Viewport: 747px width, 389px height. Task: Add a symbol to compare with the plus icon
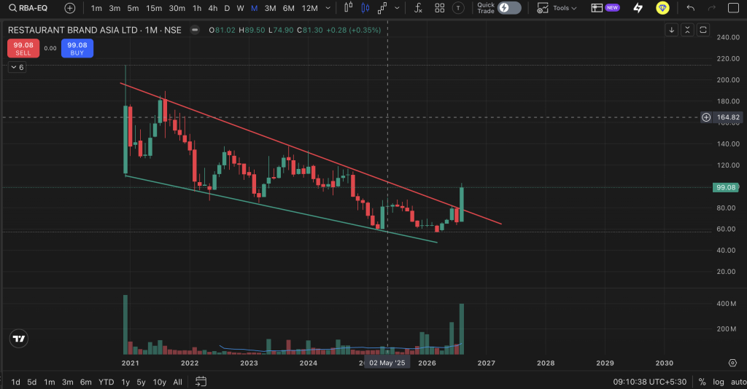click(69, 8)
